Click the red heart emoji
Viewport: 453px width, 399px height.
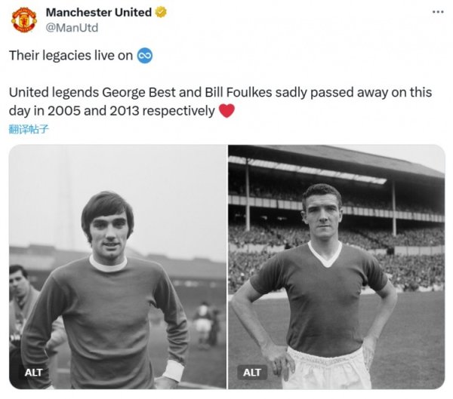click(226, 111)
